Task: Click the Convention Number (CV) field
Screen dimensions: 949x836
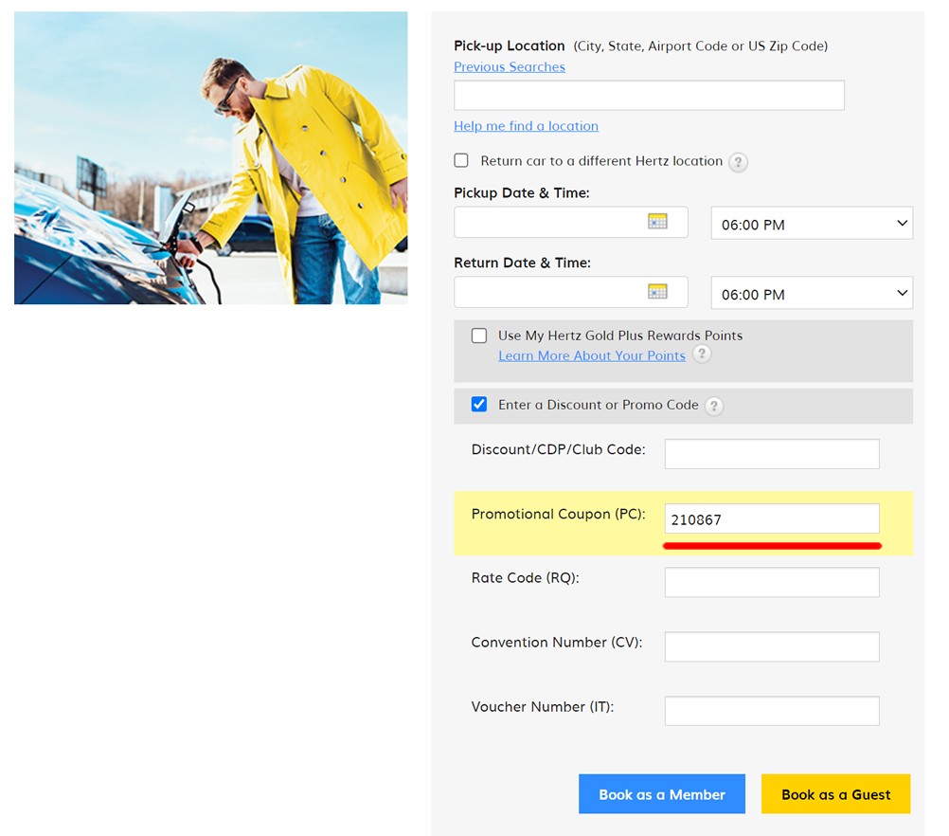Action: (772, 646)
